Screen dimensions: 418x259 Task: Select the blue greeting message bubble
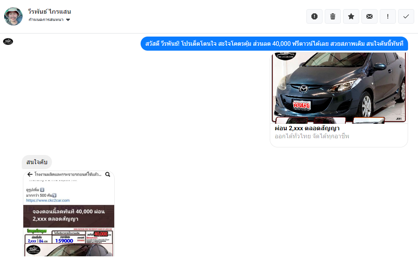point(274,43)
